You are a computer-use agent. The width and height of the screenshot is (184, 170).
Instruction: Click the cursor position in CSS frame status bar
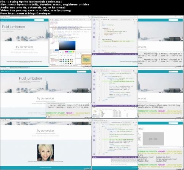click(115, 54)
